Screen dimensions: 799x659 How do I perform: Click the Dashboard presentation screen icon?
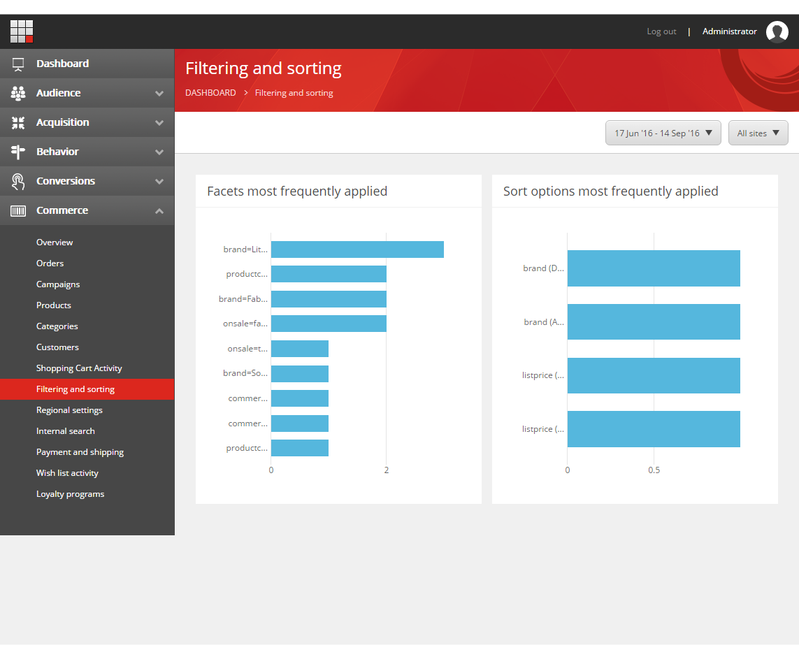point(18,64)
